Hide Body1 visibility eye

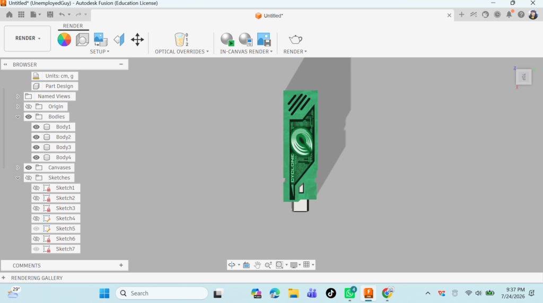tap(36, 127)
